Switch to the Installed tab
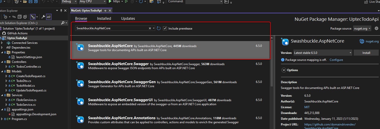The image size is (380, 129). [104, 19]
